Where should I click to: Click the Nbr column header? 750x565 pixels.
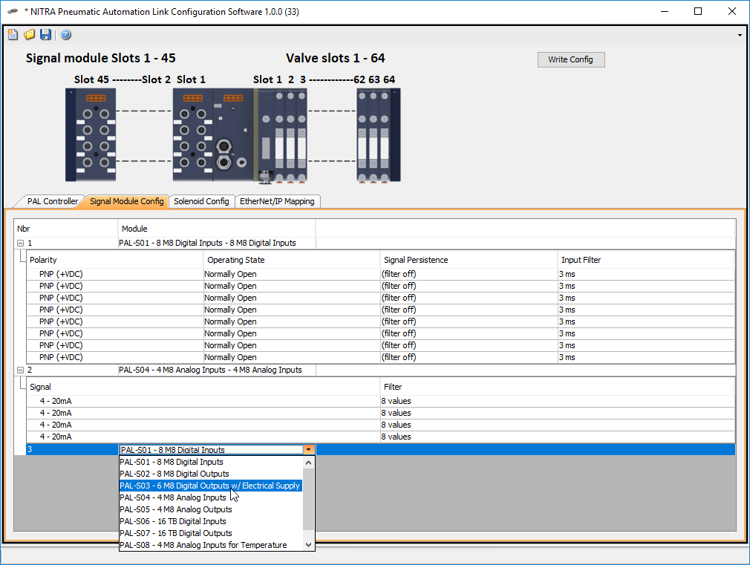[x=66, y=229]
